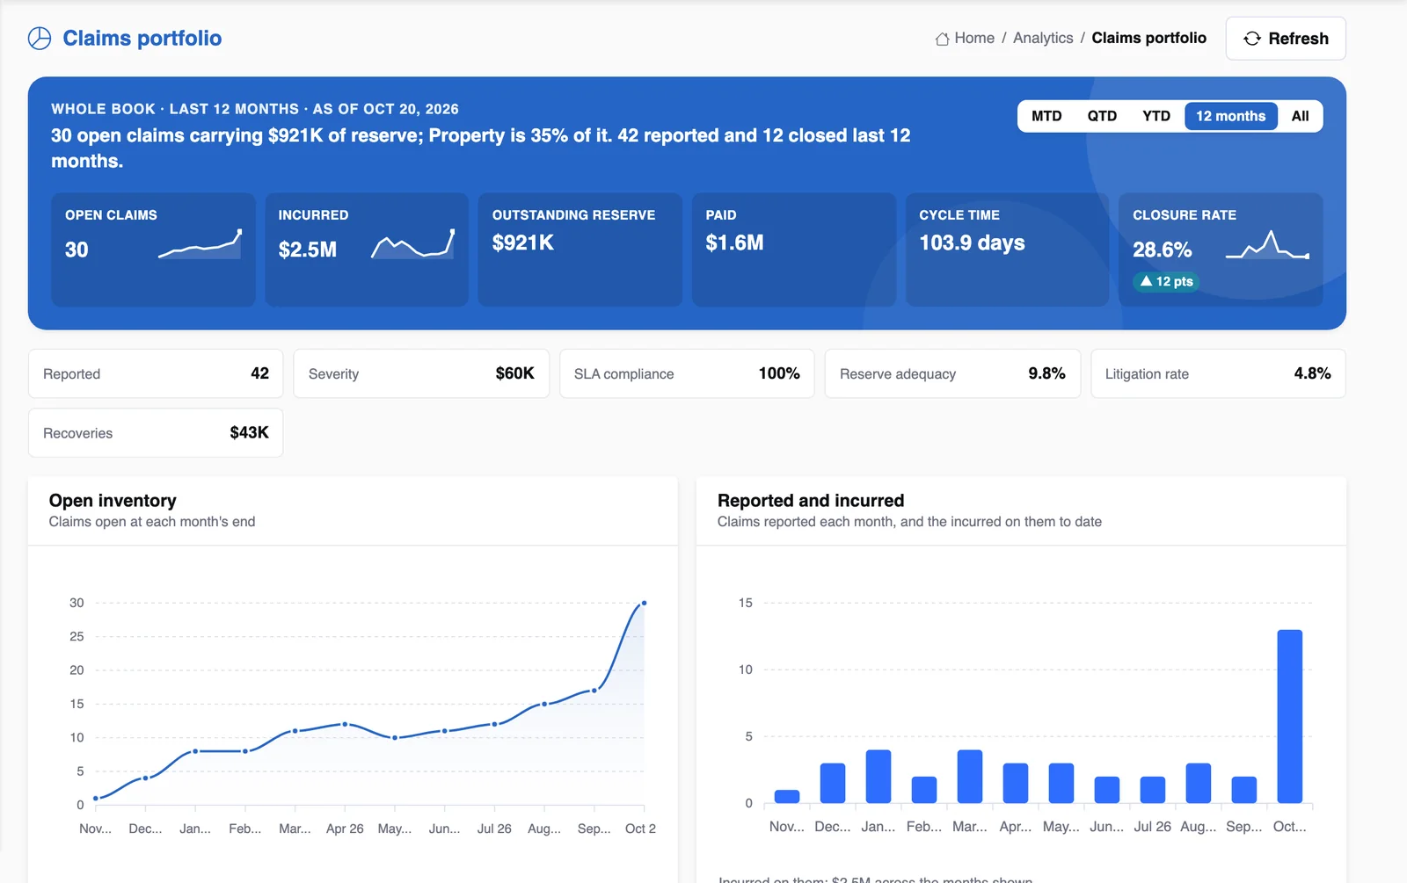Click the tall Oct bar in Reported chart
1407x883 pixels.
[1289, 716]
